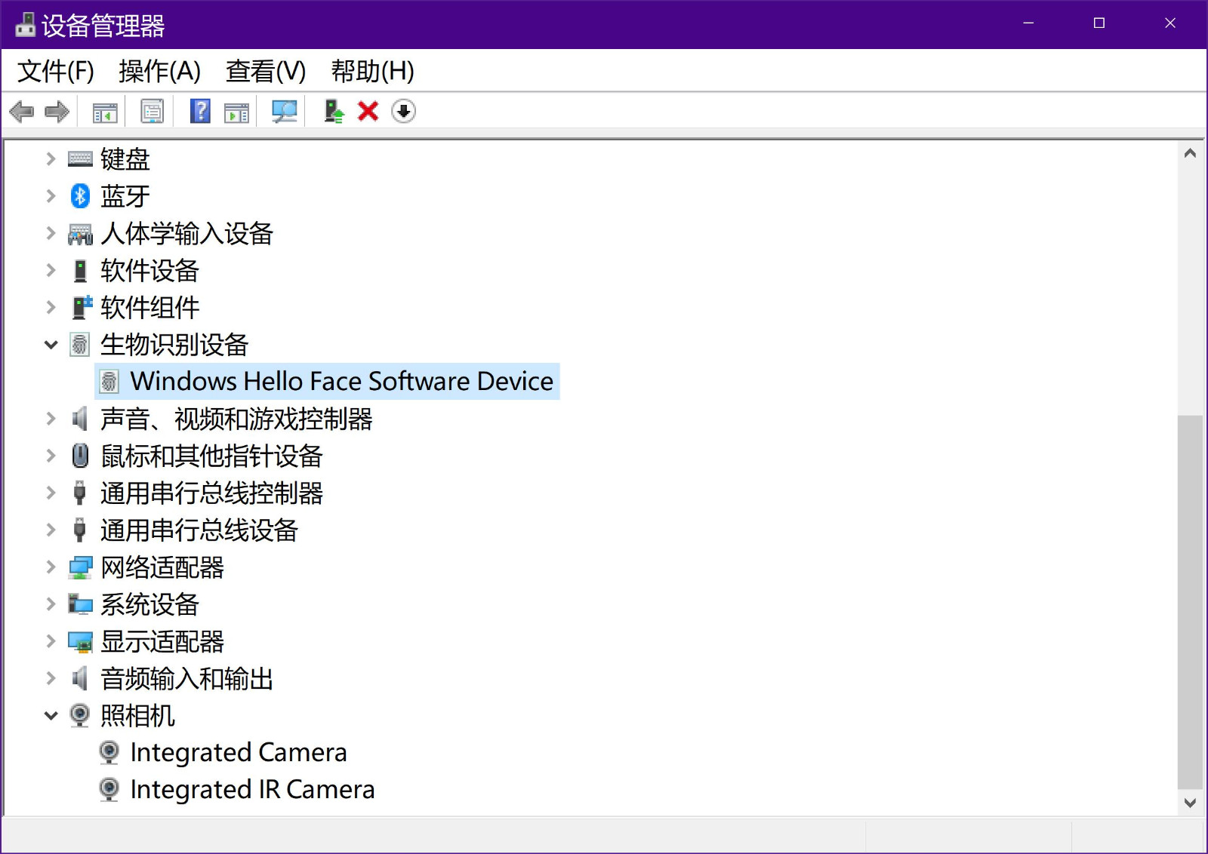This screenshot has height=854, width=1208.
Task: Toggle the action pane toolbar icon
Action: pyautogui.click(x=236, y=112)
